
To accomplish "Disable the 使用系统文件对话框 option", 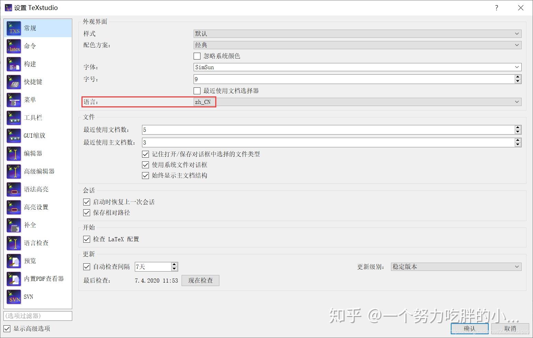I will 145,165.
